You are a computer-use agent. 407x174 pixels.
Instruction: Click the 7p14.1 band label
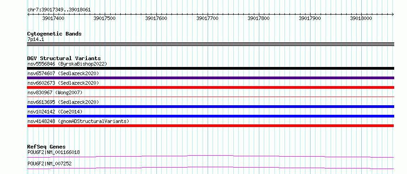point(36,40)
